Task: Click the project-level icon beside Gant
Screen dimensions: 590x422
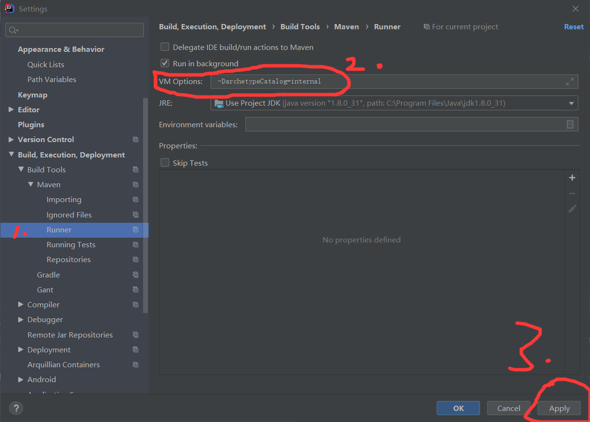Action: tap(135, 289)
